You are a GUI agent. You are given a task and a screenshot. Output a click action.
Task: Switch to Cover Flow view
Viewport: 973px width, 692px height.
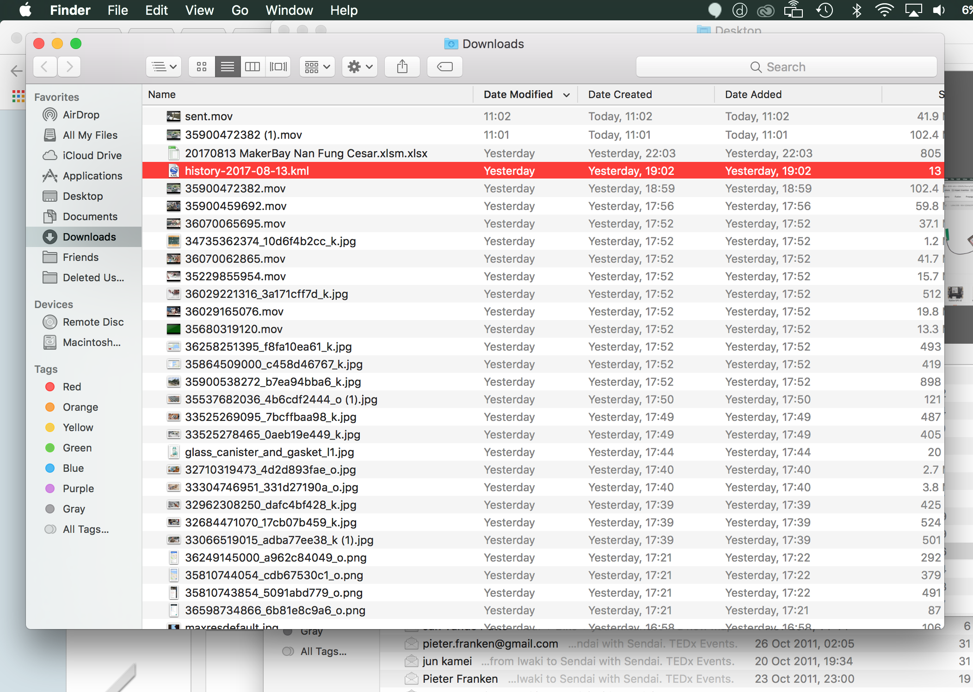click(278, 67)
